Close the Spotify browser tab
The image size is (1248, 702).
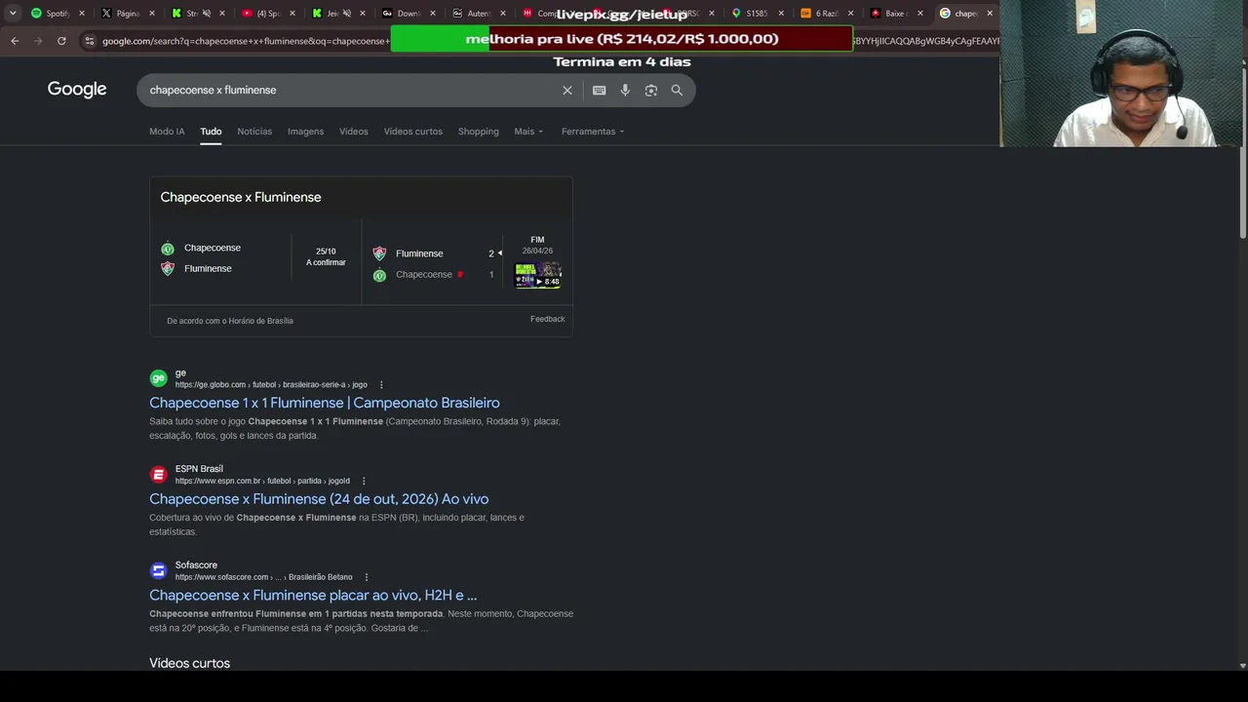click(82, 14)
